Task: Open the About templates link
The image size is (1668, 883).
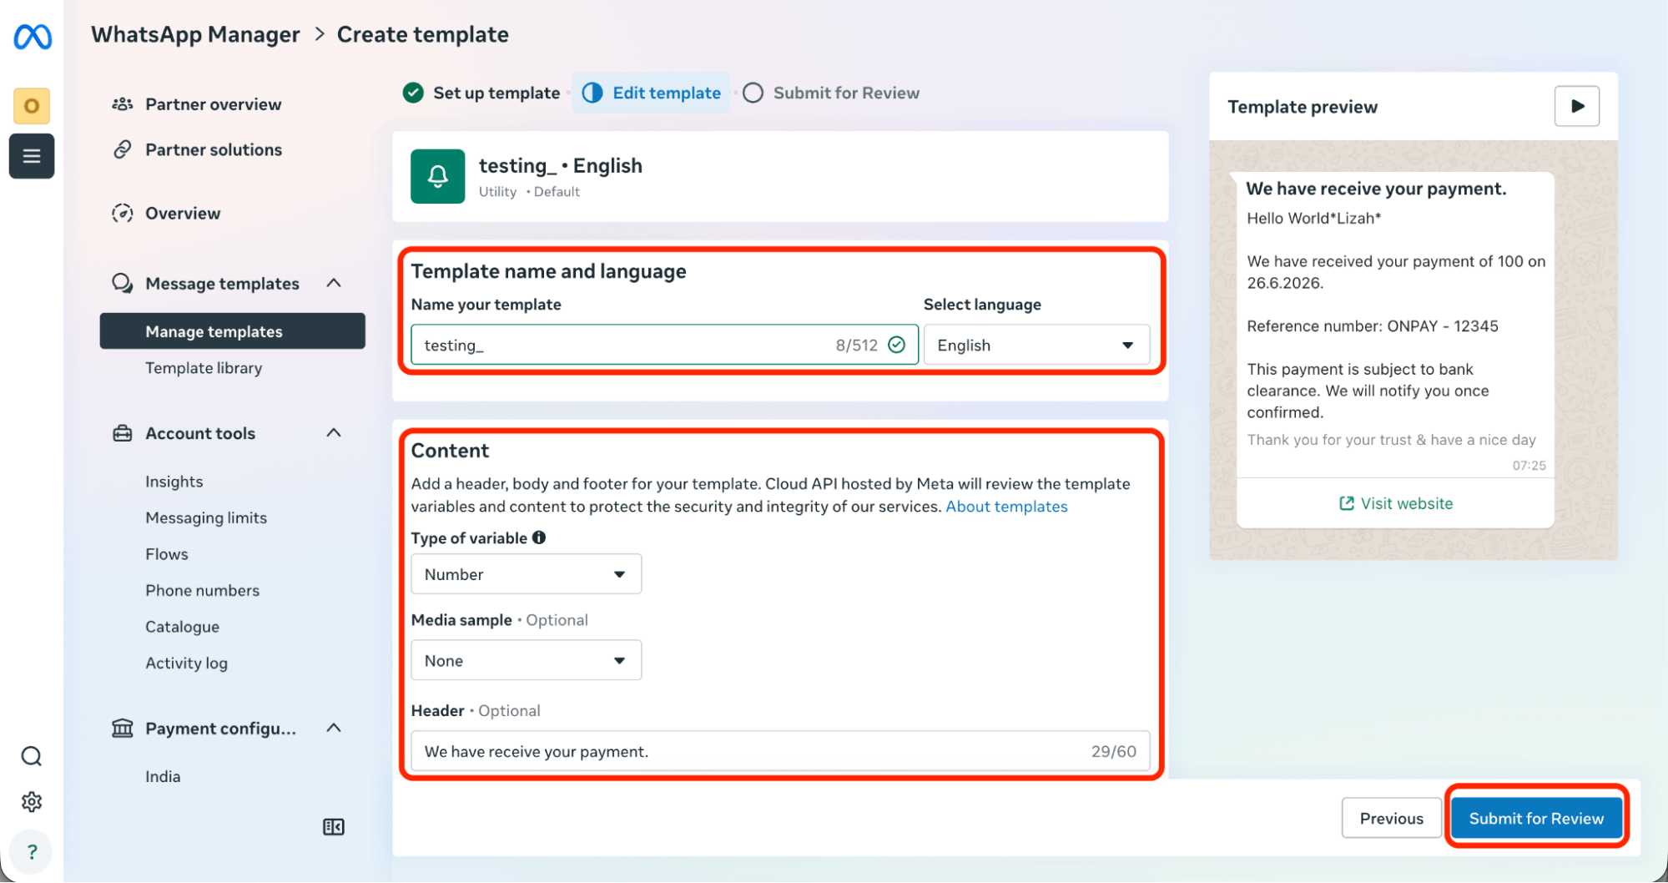Action: click(x=1006, y=507)
